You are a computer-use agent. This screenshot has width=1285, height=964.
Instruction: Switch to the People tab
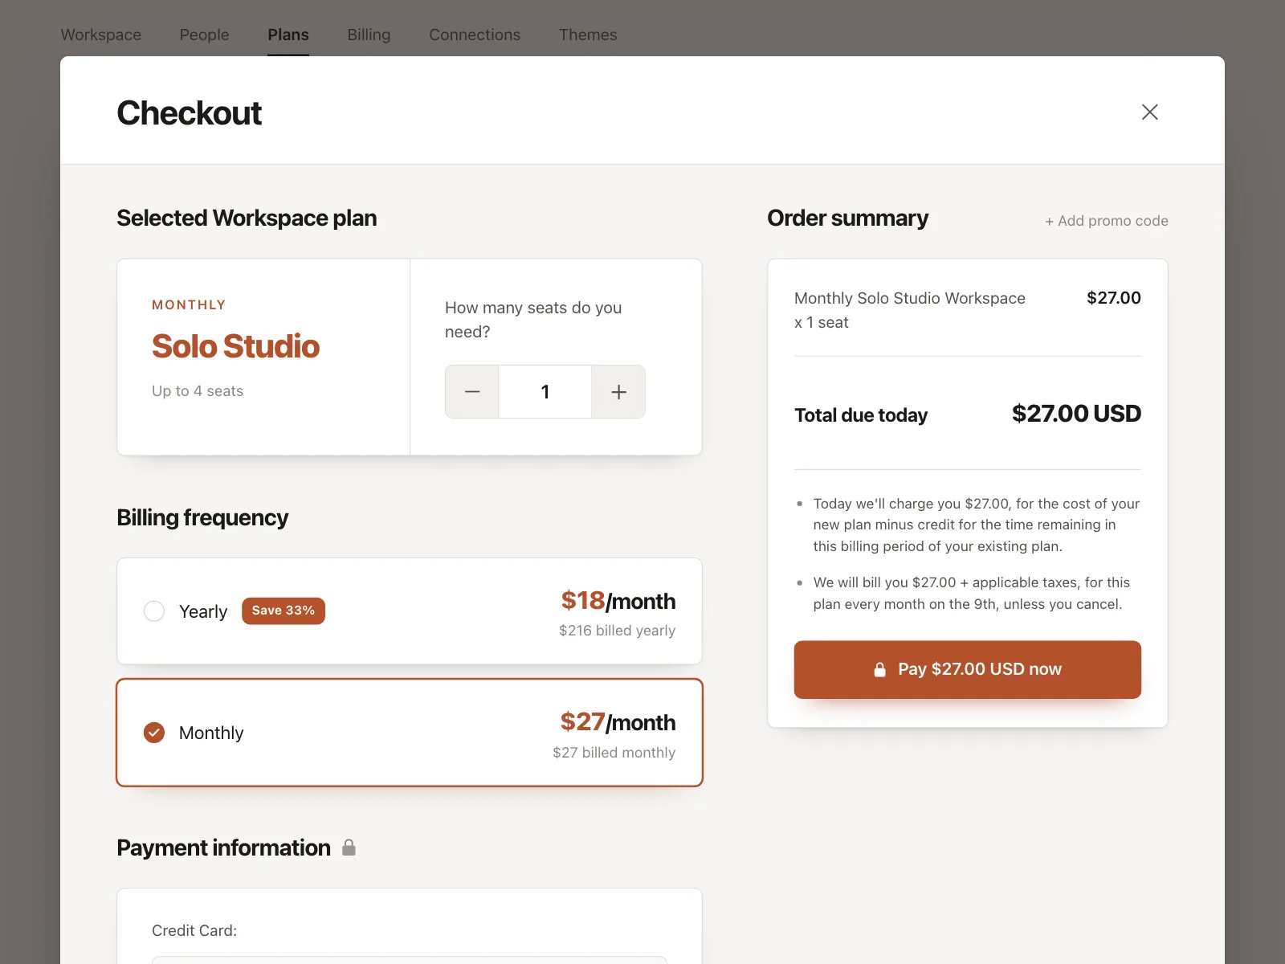click(205, 35)
